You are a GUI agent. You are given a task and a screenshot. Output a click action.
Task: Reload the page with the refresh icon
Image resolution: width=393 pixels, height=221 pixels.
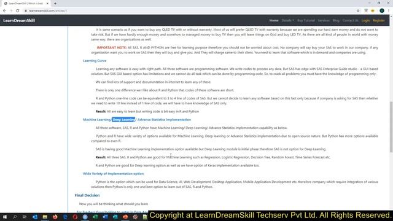[18, 10]
